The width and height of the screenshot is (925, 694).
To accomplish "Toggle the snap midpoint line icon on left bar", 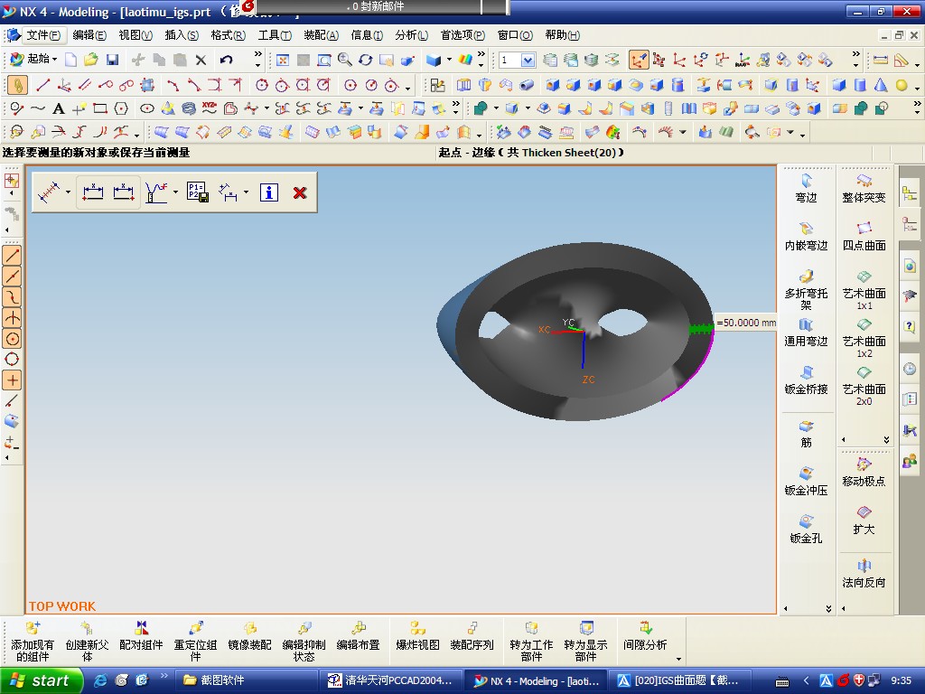I will coord(13,277).
